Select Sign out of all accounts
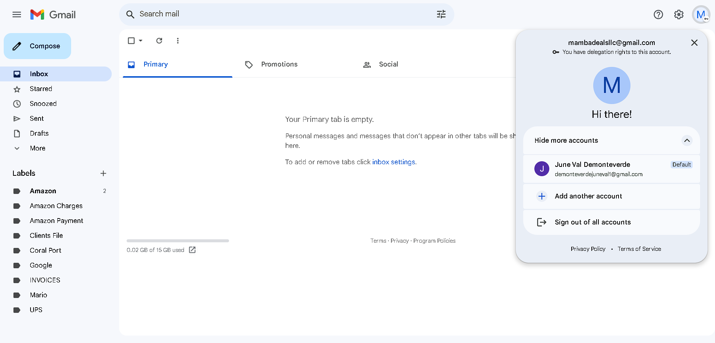The image size is (715, 343). [x=611, y=222]
